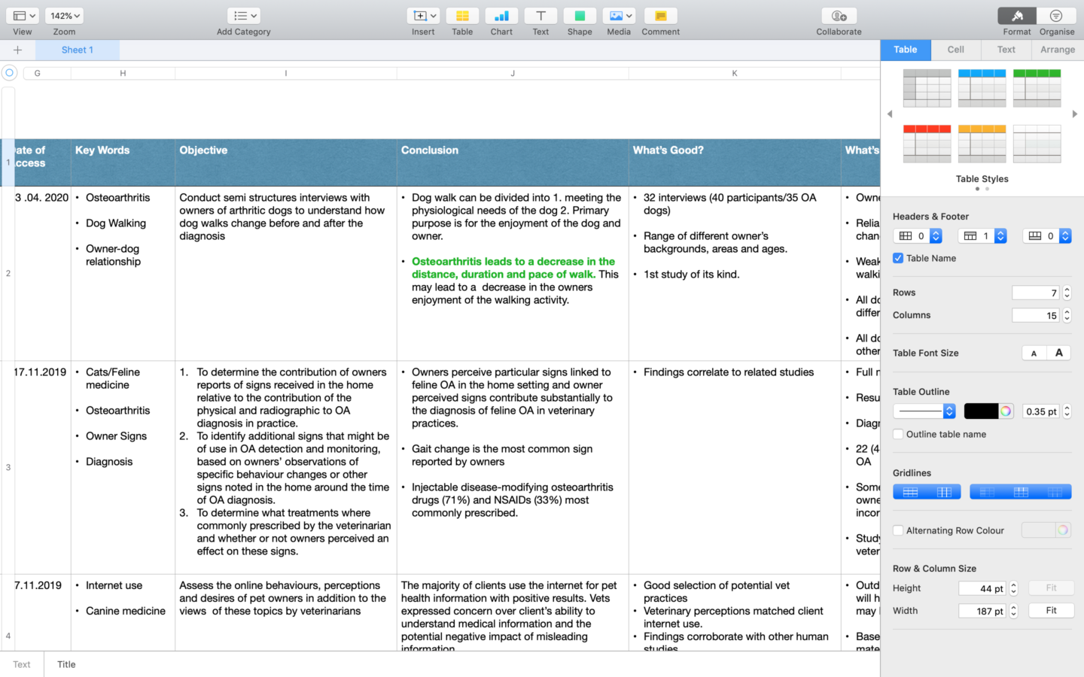This screenshot has width=1084, height=677.
Task: Toggle footer row gridlines button
Action: point(1055,492)
